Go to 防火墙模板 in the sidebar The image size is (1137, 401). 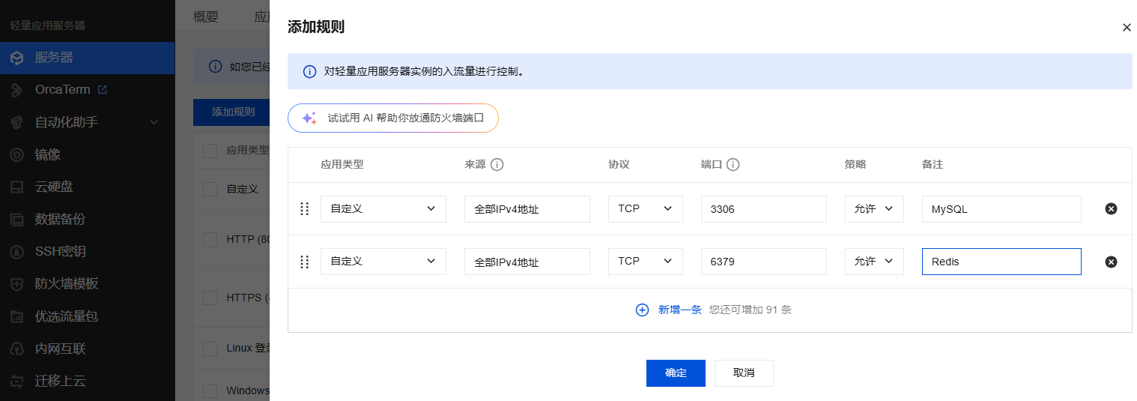coord(66,284)
